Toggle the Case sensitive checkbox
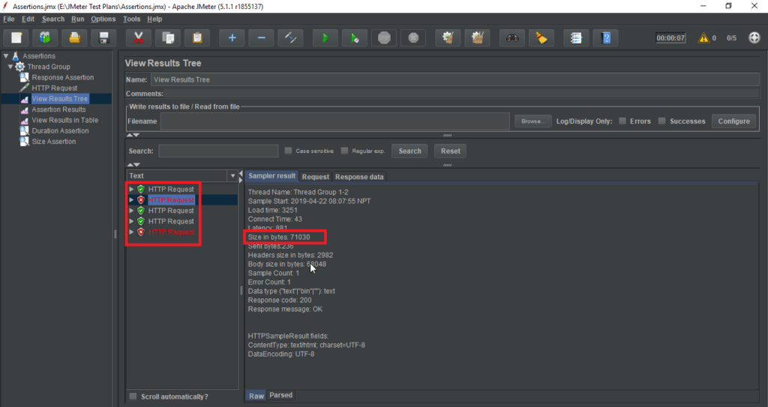 (x=288, y=151)
